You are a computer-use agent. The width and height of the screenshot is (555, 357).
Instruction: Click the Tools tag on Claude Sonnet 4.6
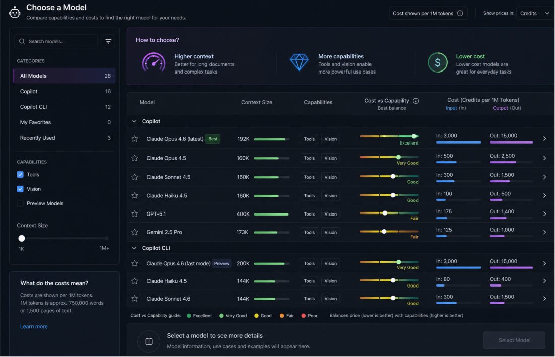point(309,299)
